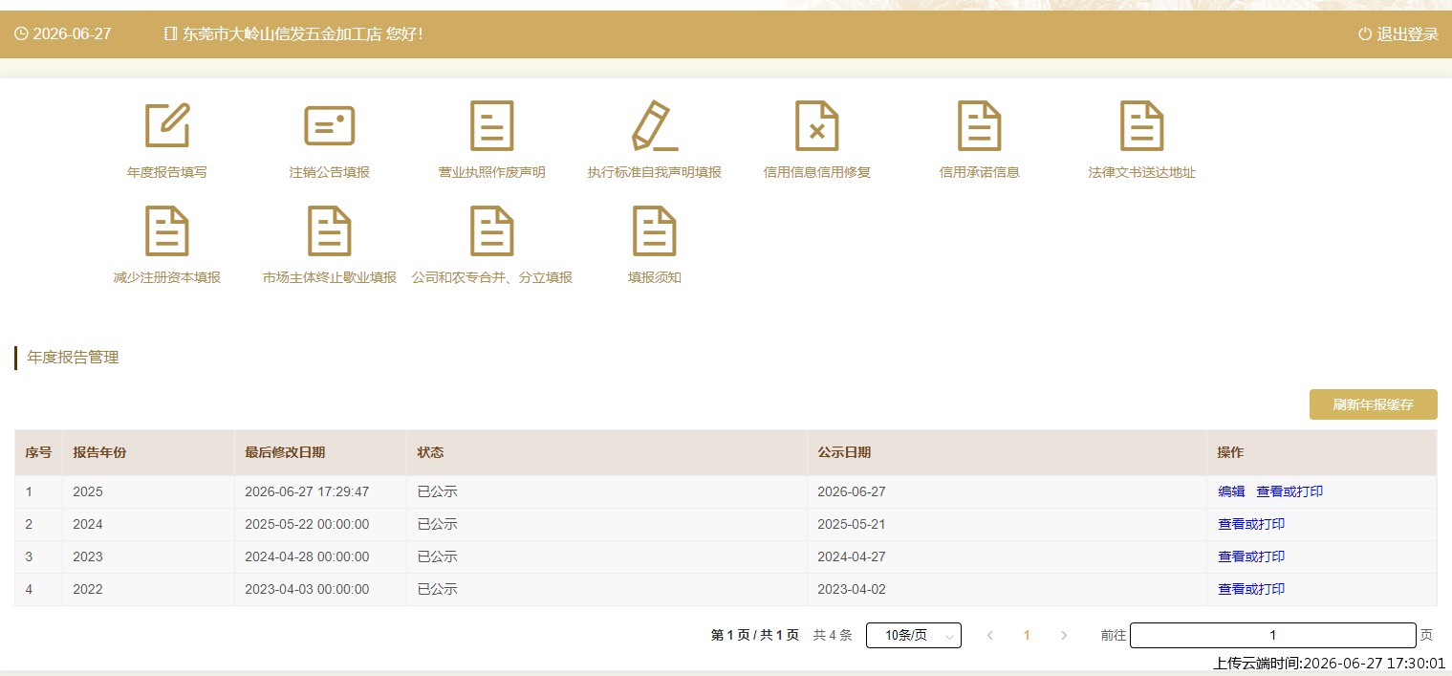Image resolution: width=1452 pixels, height=676 pixels.
Task: Open the 信用信息信用修复 icon
Action: pos(817,125)
